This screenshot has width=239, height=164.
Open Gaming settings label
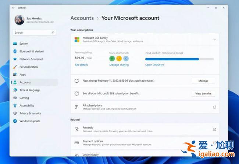24,98
